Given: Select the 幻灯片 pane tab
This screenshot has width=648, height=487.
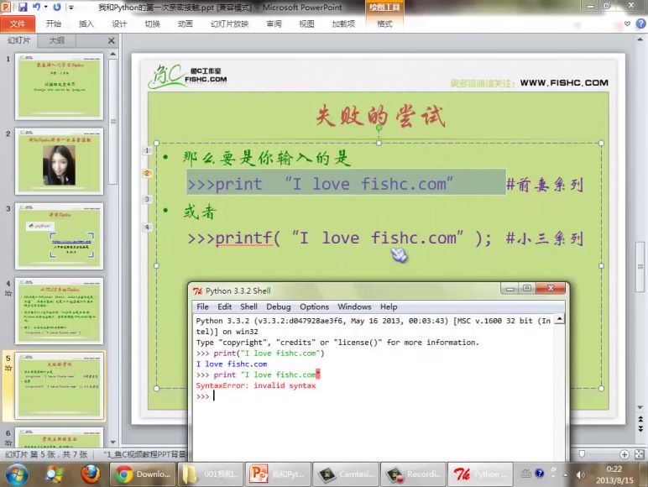Looking at the screenshot, I should click(x=19, y=40).
